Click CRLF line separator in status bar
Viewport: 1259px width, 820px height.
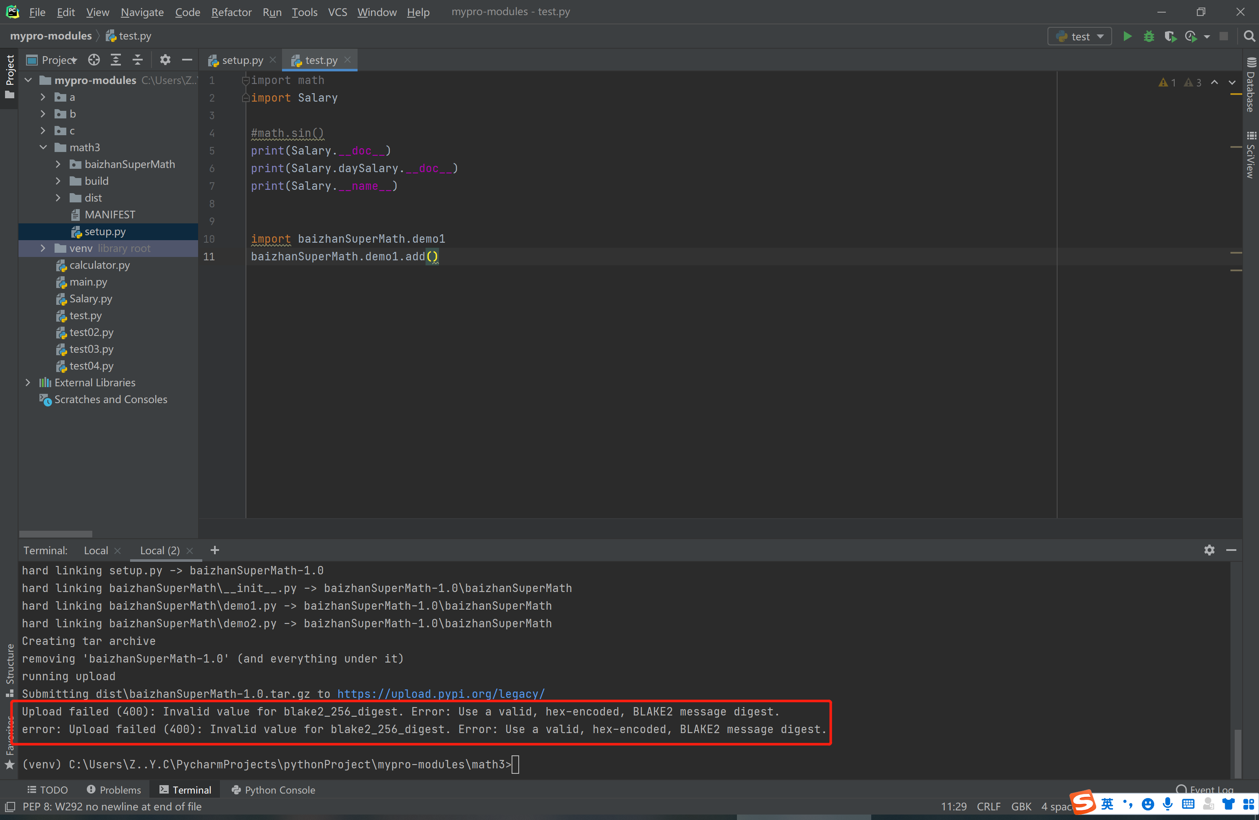[988, 806]
